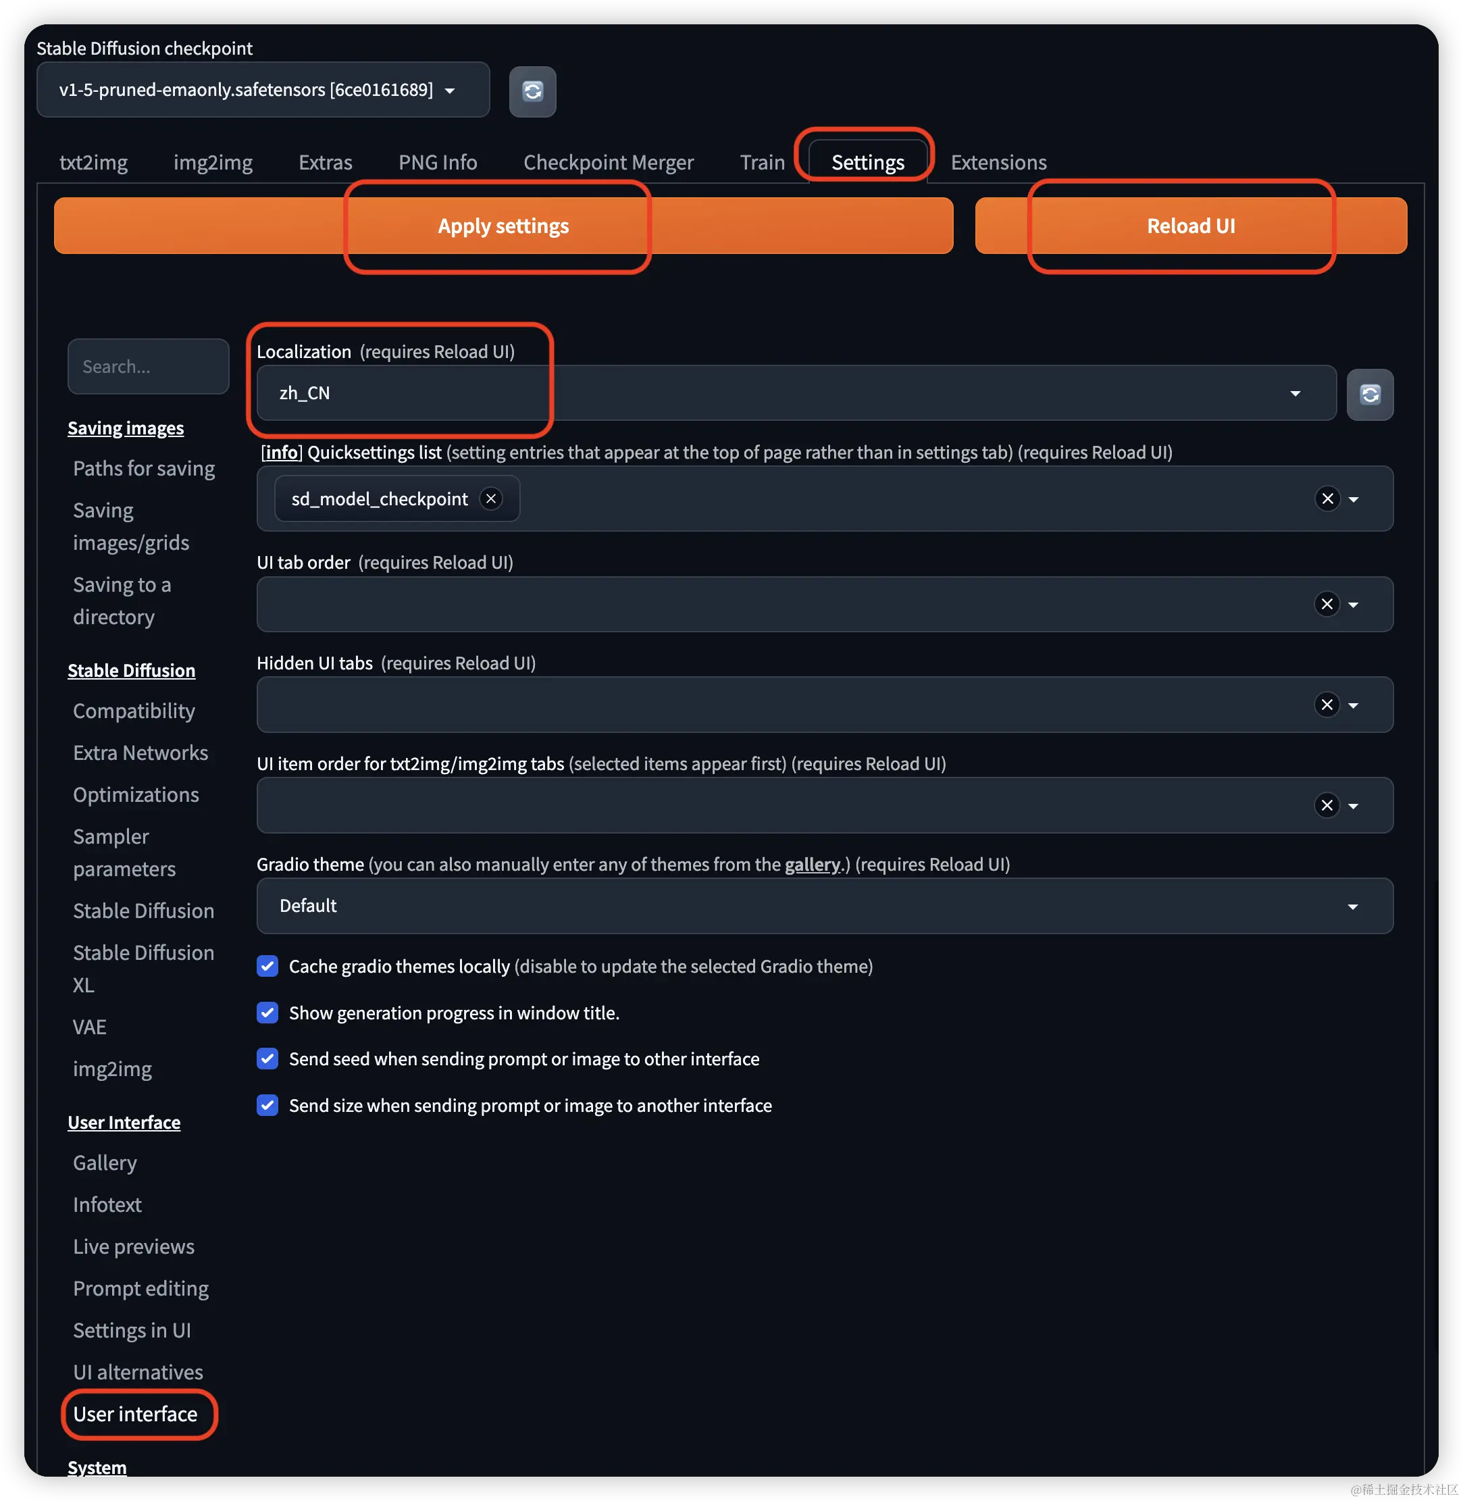This screenshot has height=1501, width=1463.
Task: Open the Gradio theme dropdown
Action: tap(825, 906)
